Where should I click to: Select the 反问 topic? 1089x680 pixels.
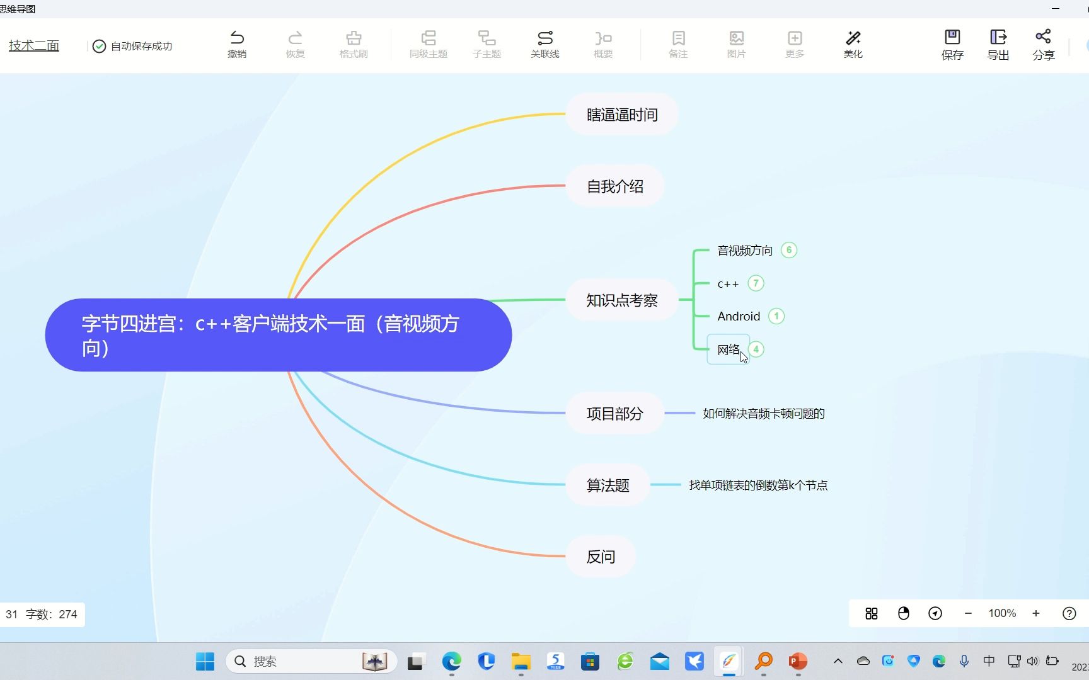601,557
